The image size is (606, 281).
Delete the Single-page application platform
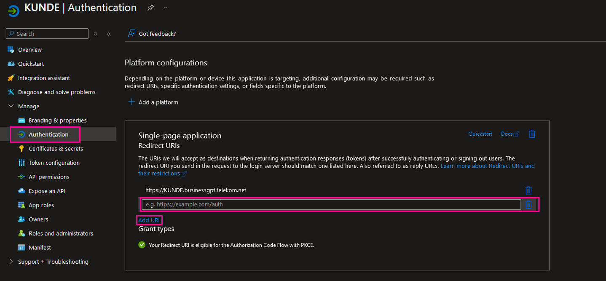pos(532,134)
